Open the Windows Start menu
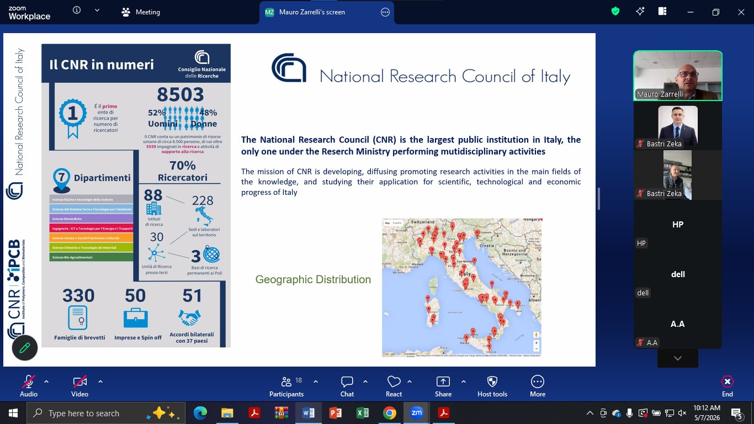The width and height of the screenshot is (754, 424). coord(13,413)
